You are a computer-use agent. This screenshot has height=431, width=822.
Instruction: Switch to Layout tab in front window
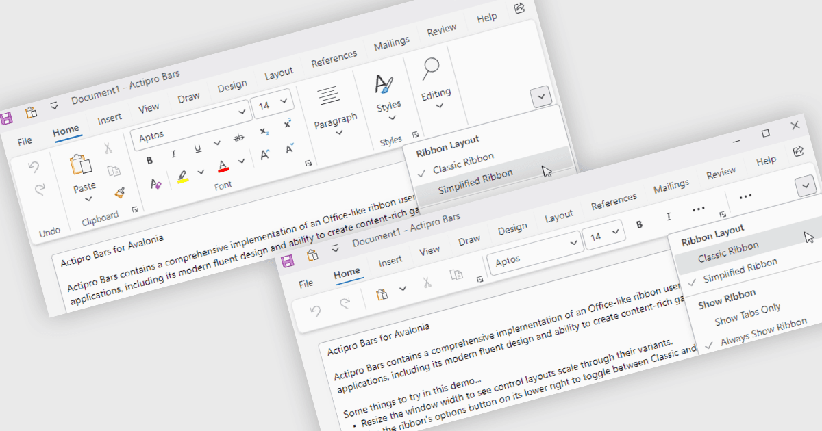click(x=558, y=216)
